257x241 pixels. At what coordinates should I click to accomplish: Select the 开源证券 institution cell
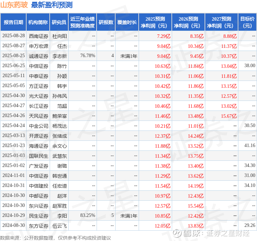(39, 136)
